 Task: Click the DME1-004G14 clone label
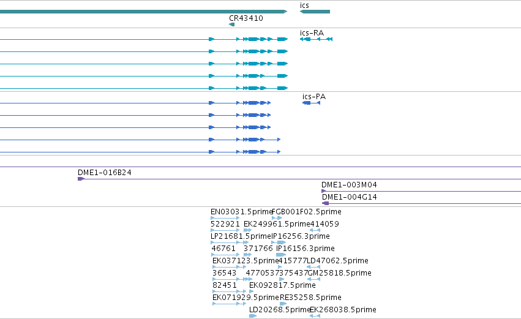pos(349,197)
